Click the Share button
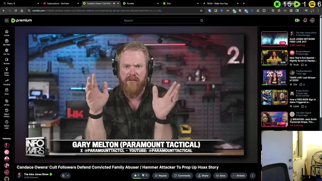 [203, 176]
